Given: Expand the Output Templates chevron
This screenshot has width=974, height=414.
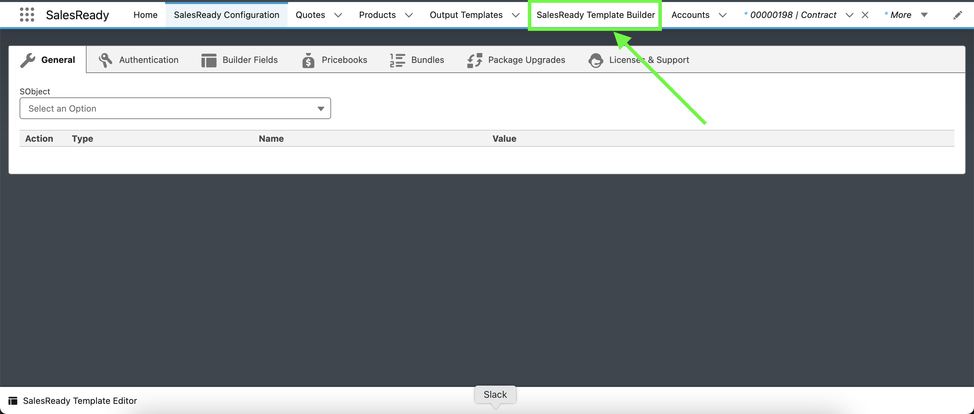Looking at the screenshot, I should tap(516, 16).
